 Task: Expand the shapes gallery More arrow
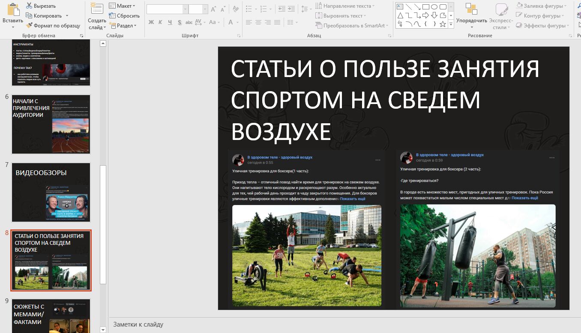451,24
